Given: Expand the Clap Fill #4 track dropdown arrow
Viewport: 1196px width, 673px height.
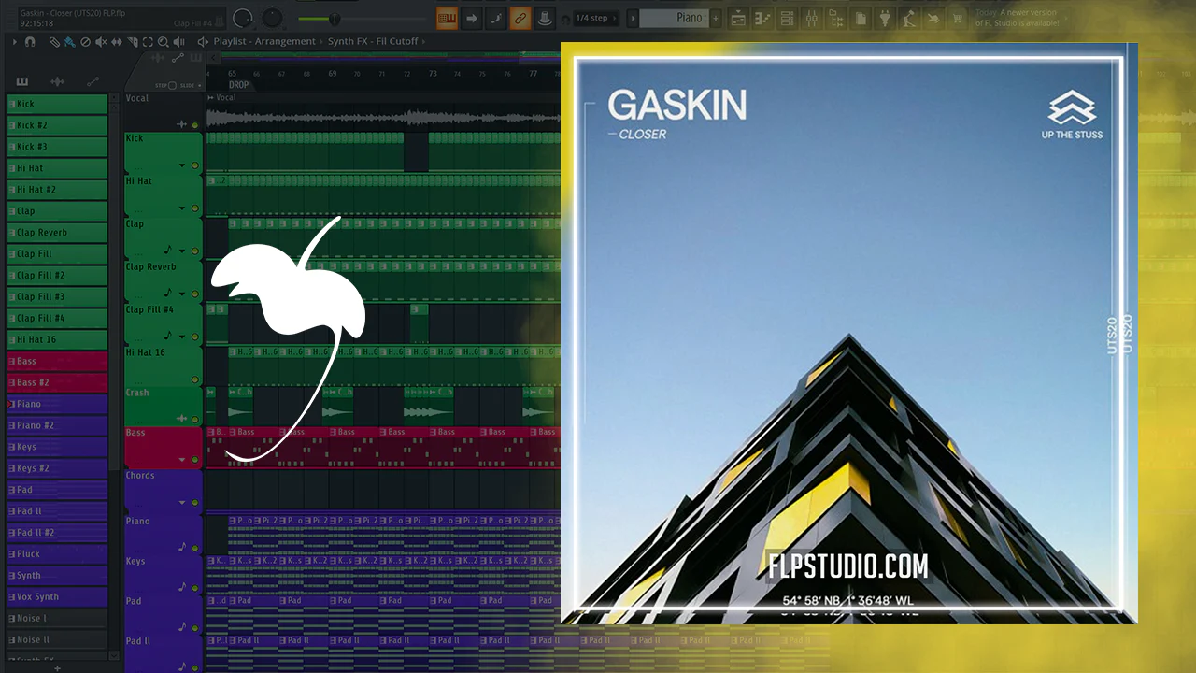Looking at the screenshot, I should 182,336.
